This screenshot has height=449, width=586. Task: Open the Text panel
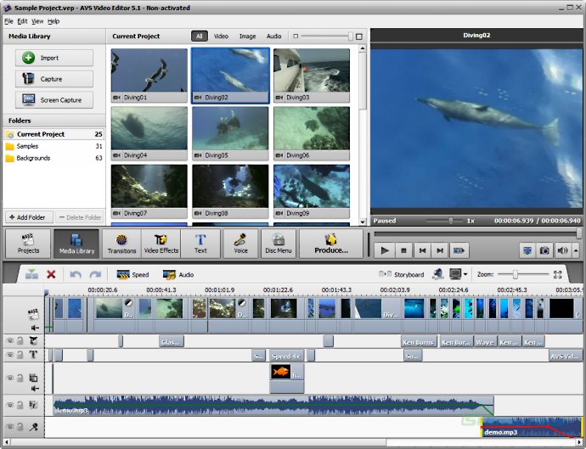pos(200,244)
